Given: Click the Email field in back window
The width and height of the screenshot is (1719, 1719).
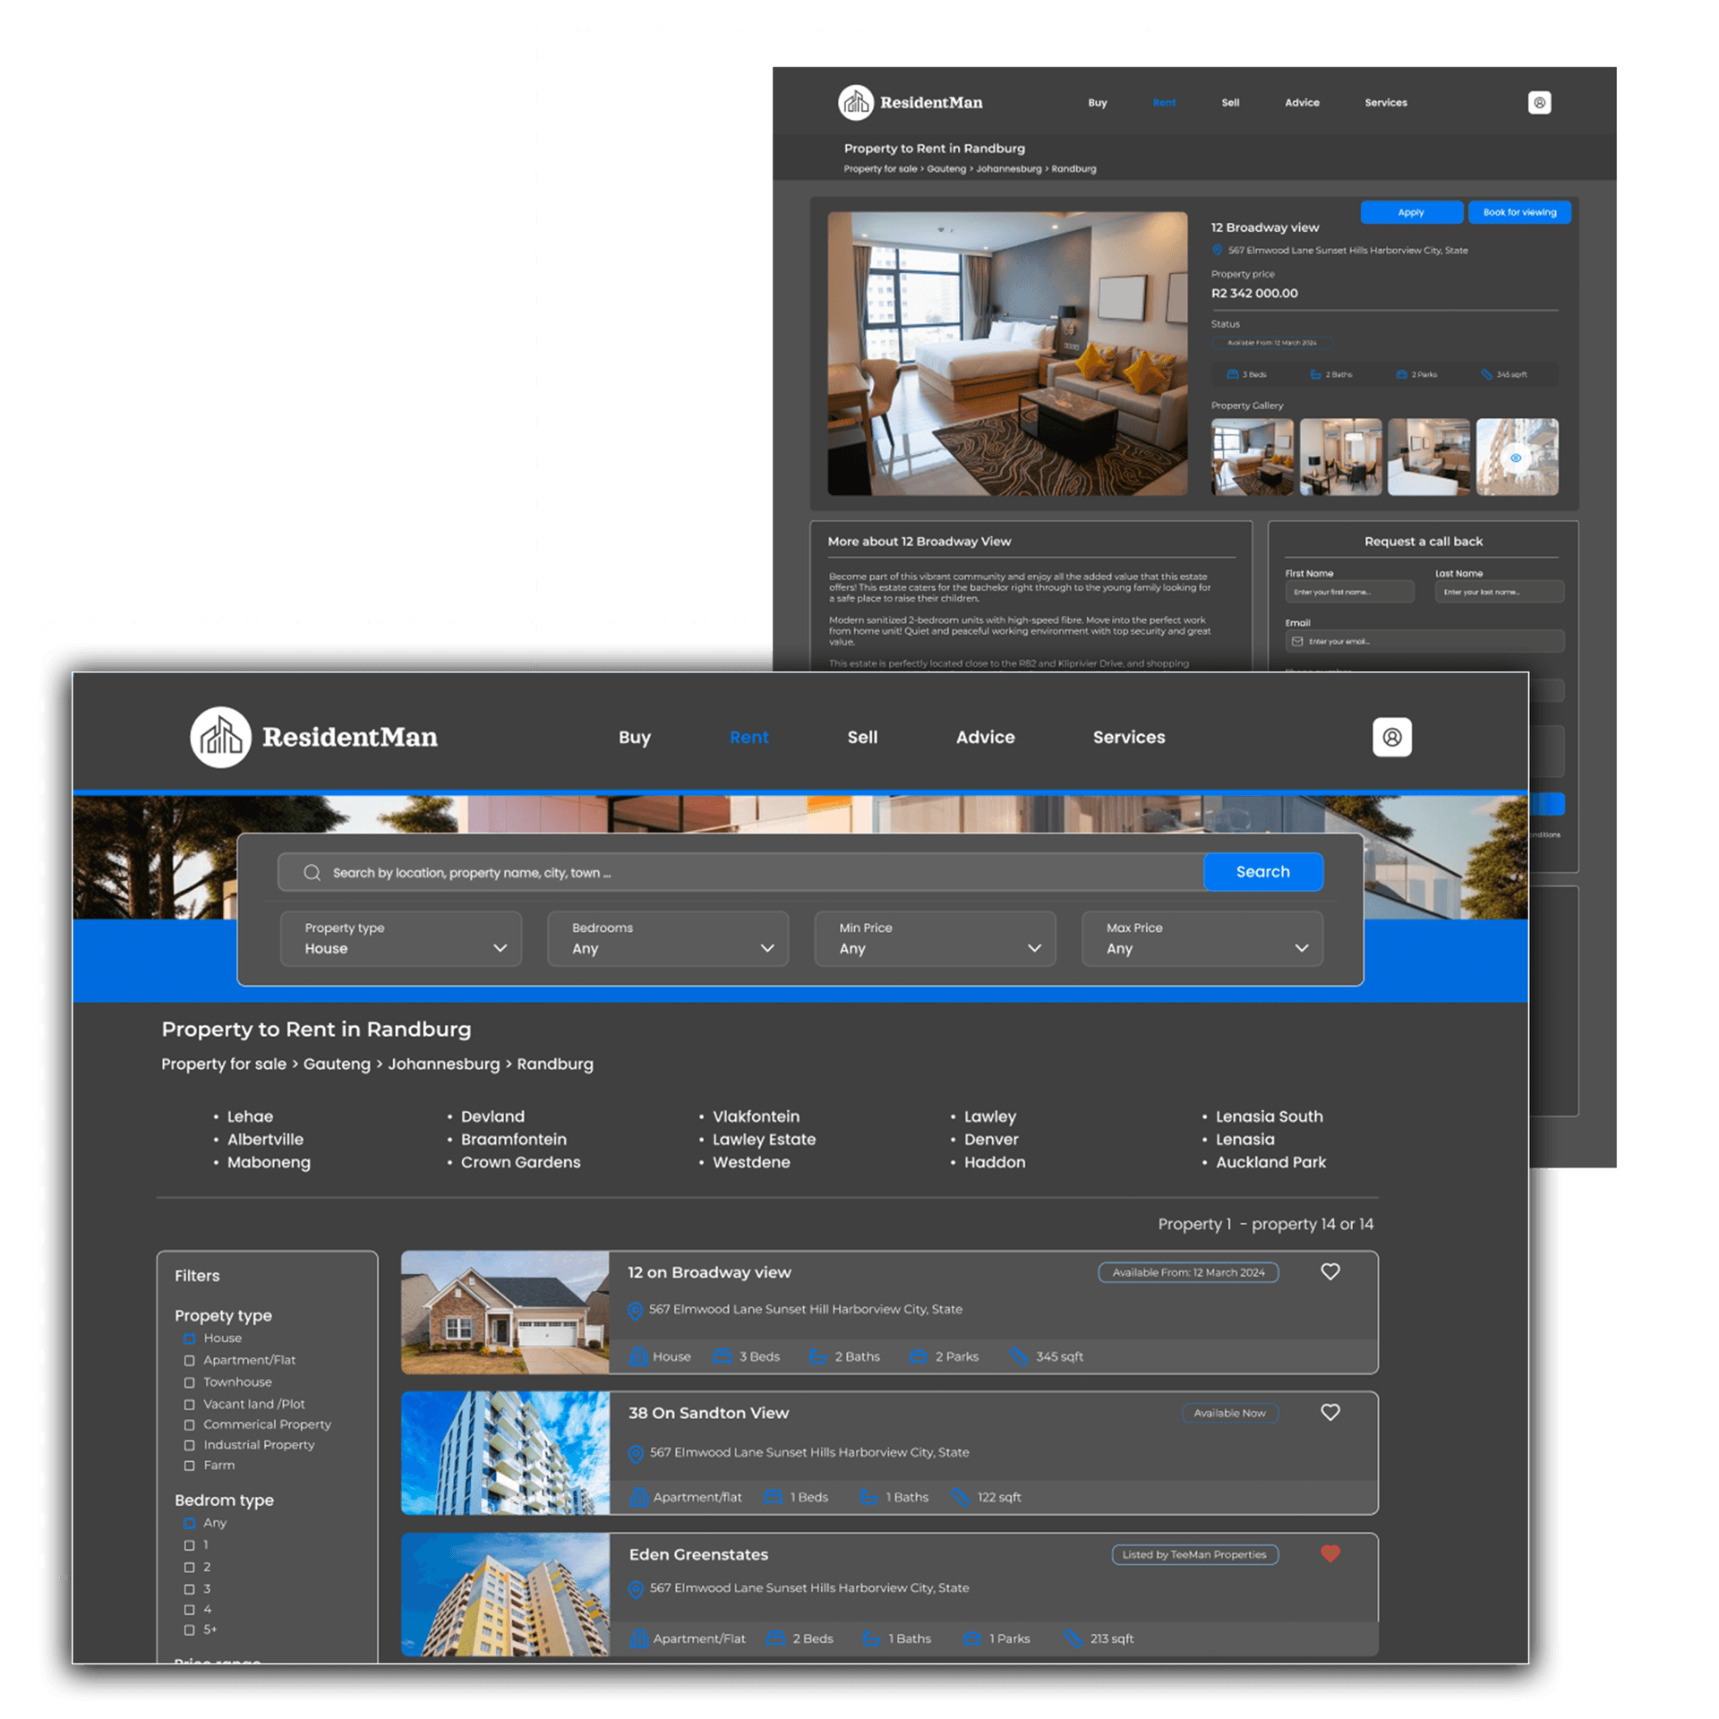Looking at the screenshot, I should pos(1424,641).
